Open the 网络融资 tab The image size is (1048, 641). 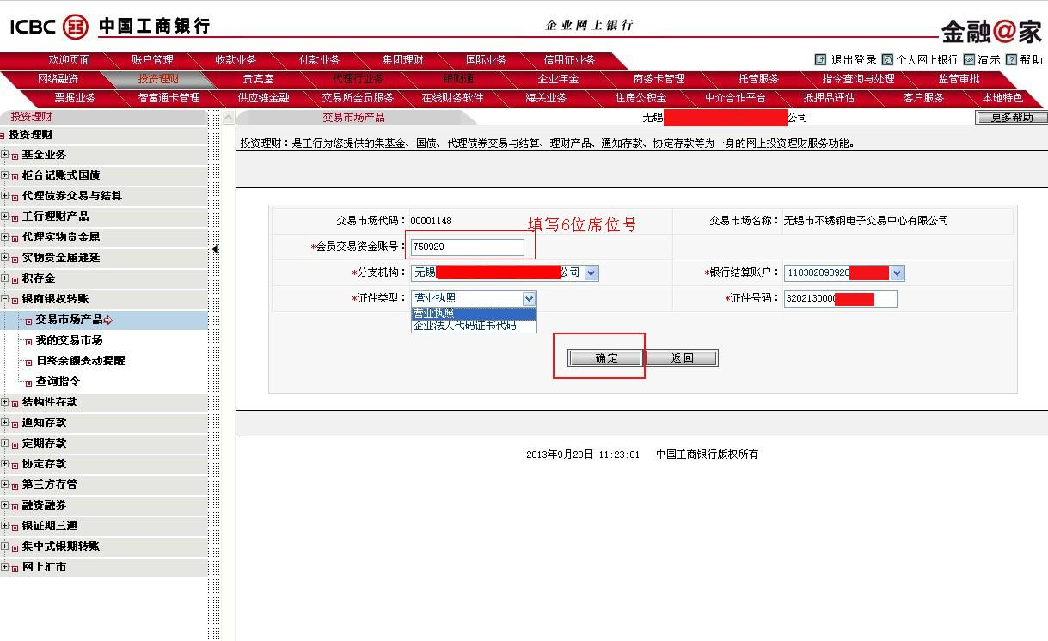tap(58, 79)
